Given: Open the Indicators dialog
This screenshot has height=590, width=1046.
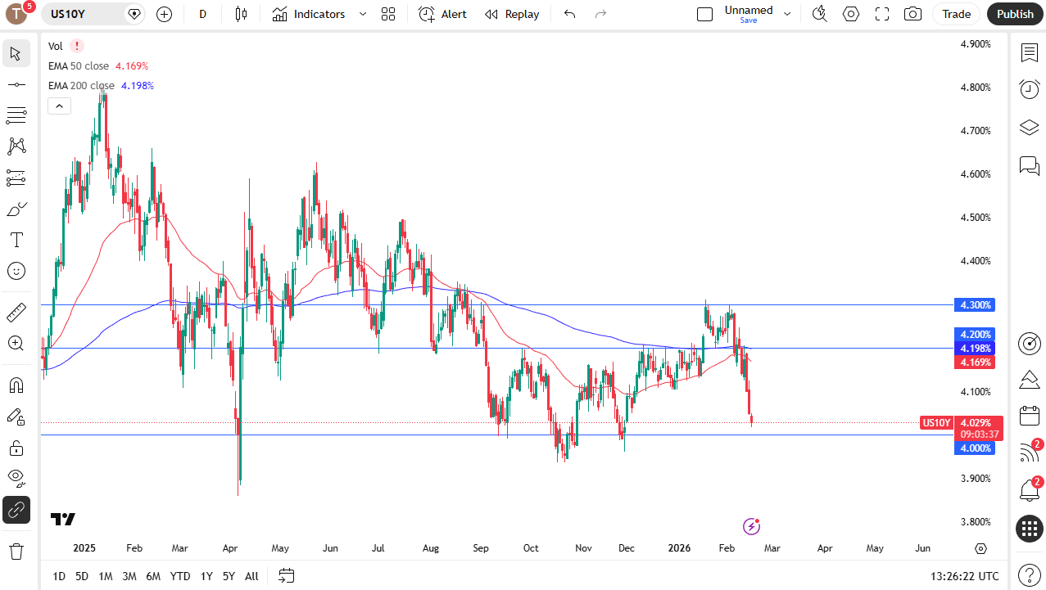Looking at the screenshot, I should point(309,14).
